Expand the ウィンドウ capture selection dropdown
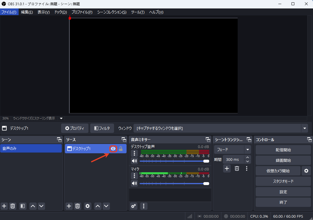This screenshot has width=313, height=220. (305, 128)
